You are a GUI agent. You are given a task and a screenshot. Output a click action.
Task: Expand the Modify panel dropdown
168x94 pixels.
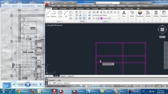(83, 21)
